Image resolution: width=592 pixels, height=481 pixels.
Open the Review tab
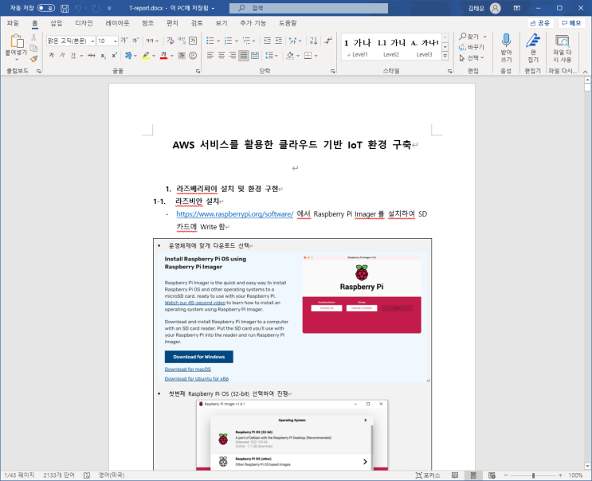point(197,23)
